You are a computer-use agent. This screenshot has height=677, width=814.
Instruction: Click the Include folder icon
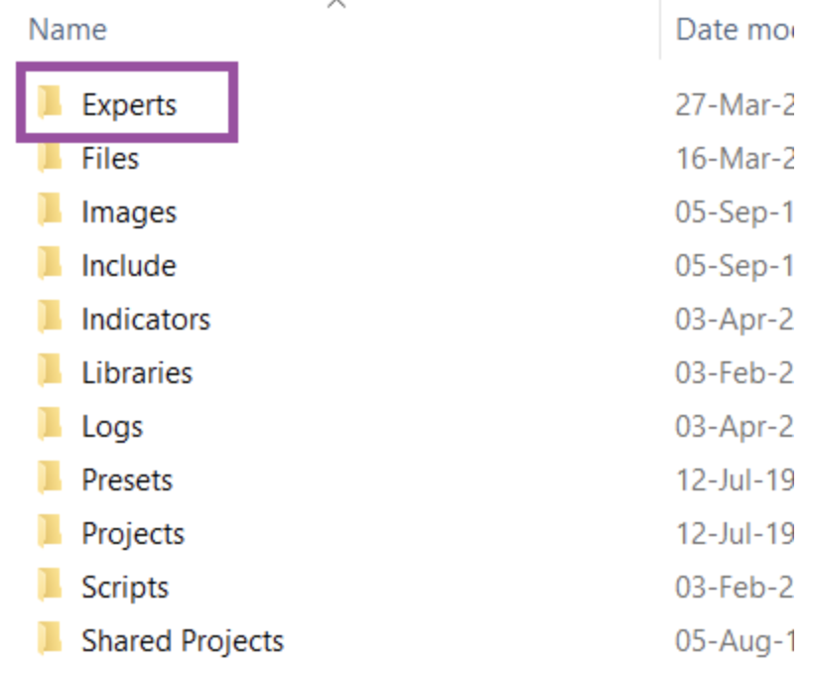(51, 263)
